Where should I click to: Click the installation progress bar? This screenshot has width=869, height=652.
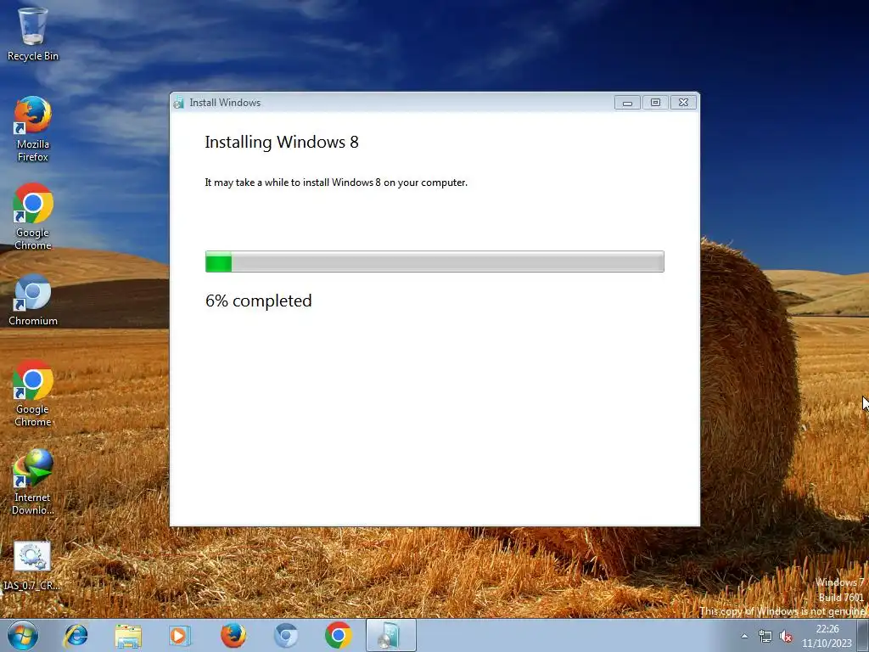click(434, 261)
